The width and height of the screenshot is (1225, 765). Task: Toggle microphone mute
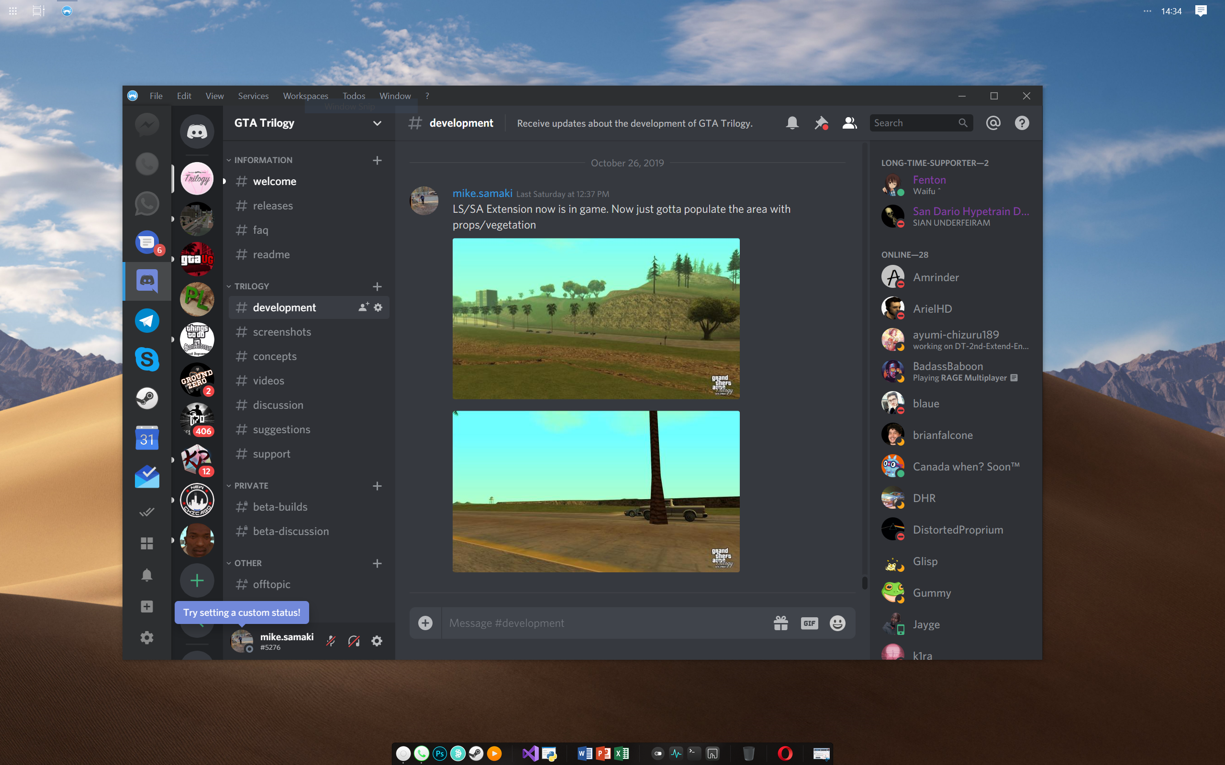331,641
